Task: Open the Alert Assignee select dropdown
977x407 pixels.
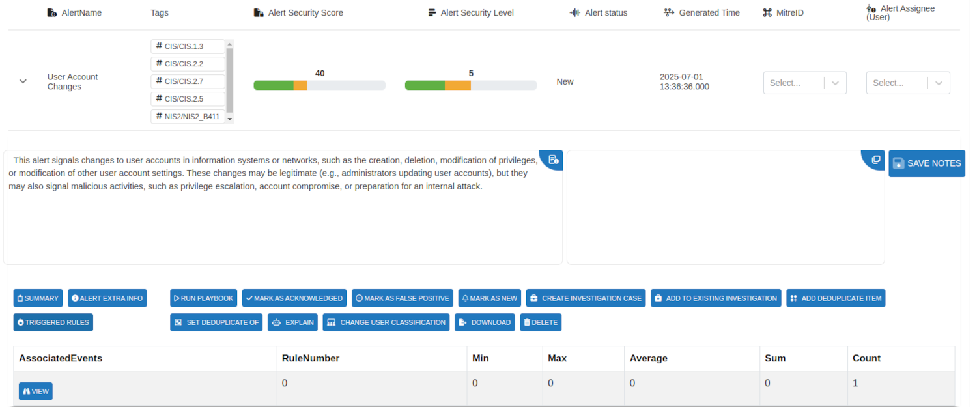Action: [907, 83]
